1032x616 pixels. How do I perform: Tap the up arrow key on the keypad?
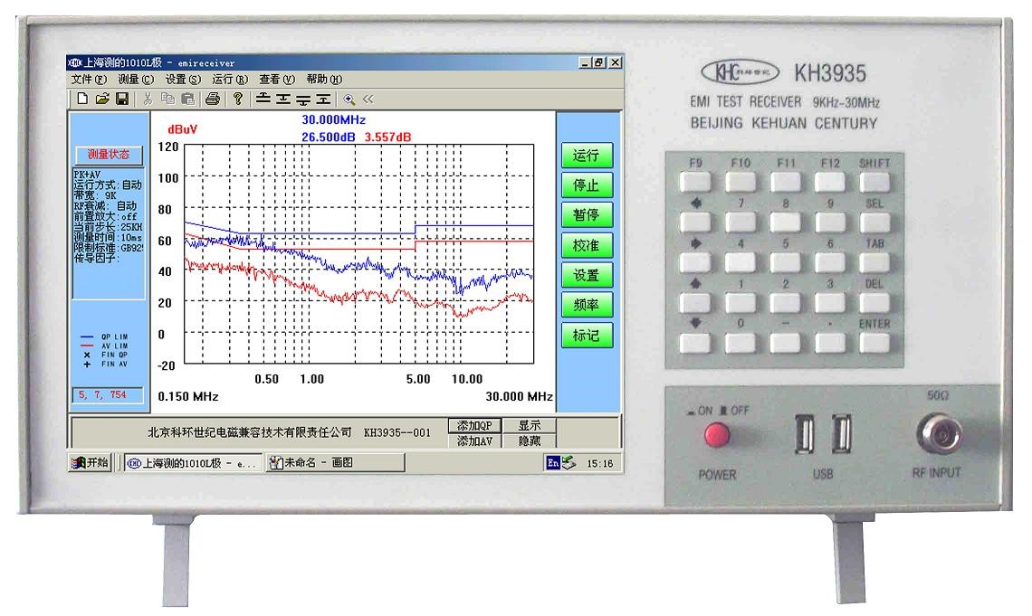(x=695, y=302)
